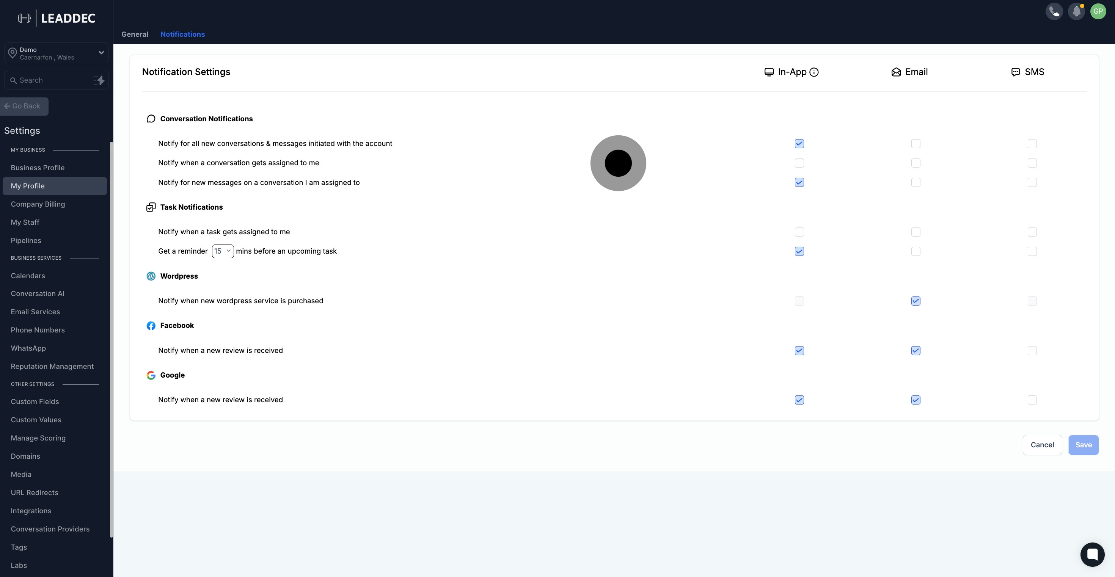Open the phone dialer icon
Screen dimensions: 1115x577
tap(1054, 11)
